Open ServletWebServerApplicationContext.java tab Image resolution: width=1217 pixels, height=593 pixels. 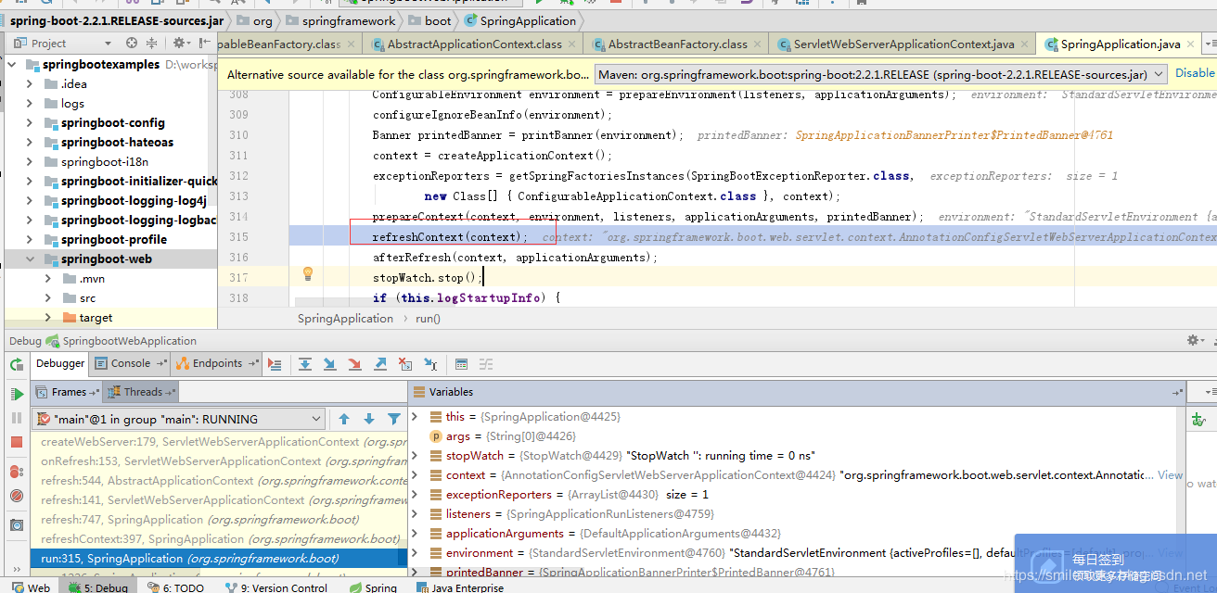(903, 44)
